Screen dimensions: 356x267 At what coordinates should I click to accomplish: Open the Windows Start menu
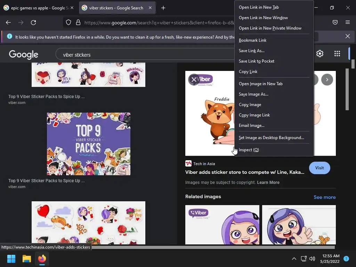click(x=11, y=259)
